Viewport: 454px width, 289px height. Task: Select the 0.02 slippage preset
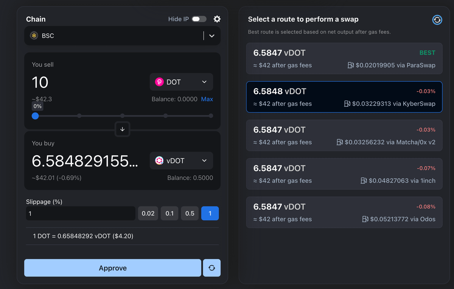tap(148, 213)
